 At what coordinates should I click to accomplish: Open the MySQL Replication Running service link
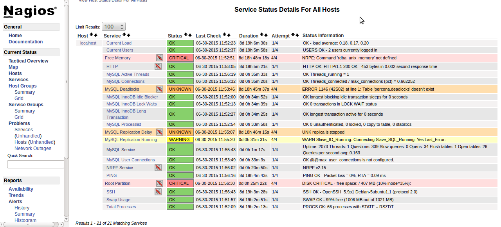pyautogui.click(x=131, y=139)
